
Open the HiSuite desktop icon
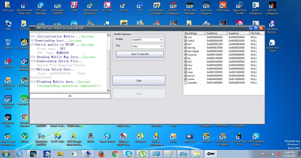tap(25, 138)
